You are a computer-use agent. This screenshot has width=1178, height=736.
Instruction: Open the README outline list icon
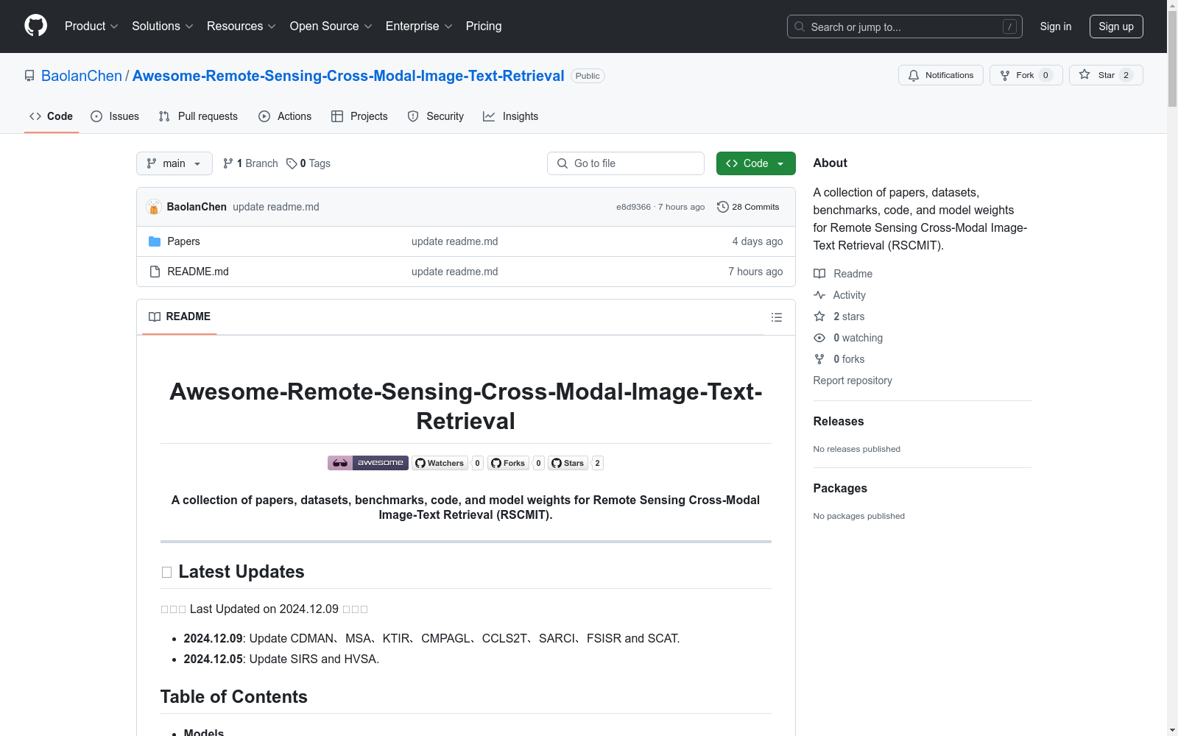click(x=776, y=317)
